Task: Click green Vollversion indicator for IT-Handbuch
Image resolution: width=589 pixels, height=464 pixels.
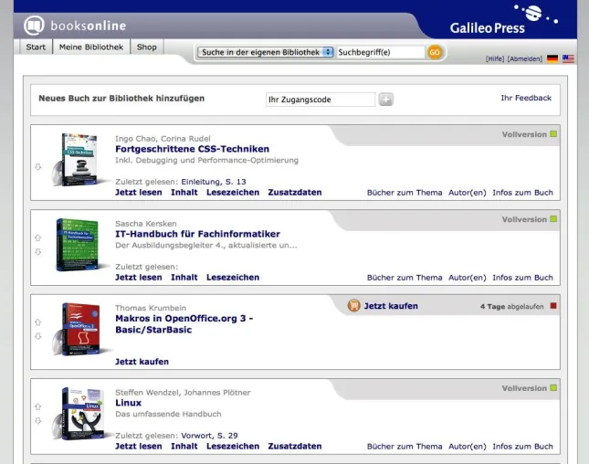Action: [x=553, y=219]
